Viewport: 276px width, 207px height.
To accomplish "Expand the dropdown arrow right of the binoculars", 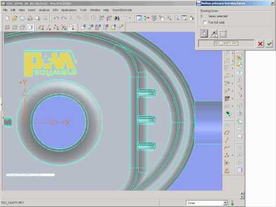I will point(130,18).
